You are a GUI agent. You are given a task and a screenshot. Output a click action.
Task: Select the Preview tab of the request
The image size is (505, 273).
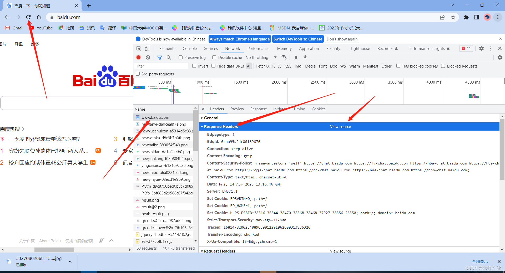pos(237,109)
